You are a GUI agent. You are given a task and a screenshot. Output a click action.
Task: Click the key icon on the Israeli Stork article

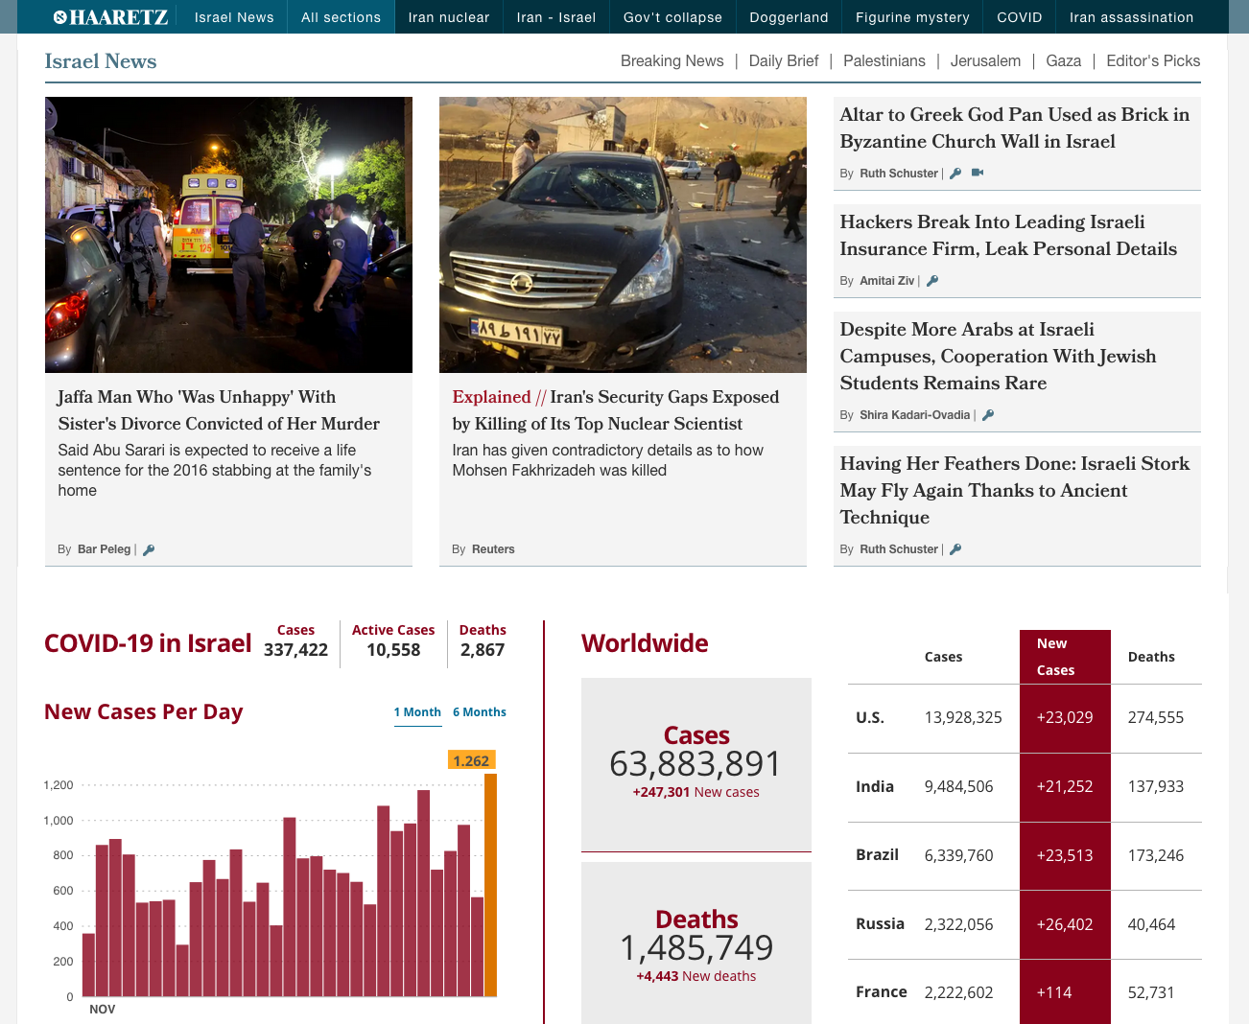[955, 549]
